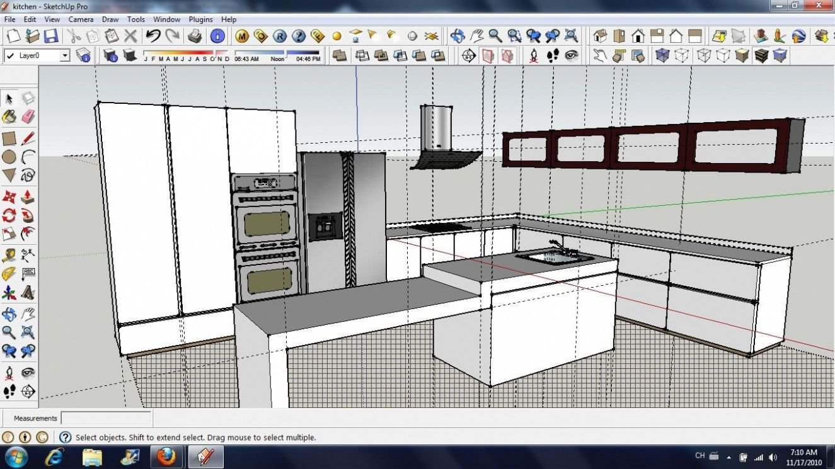Select the Section Plane tool
This screenshot has width=835, height=469.
[x=468, y=55]
